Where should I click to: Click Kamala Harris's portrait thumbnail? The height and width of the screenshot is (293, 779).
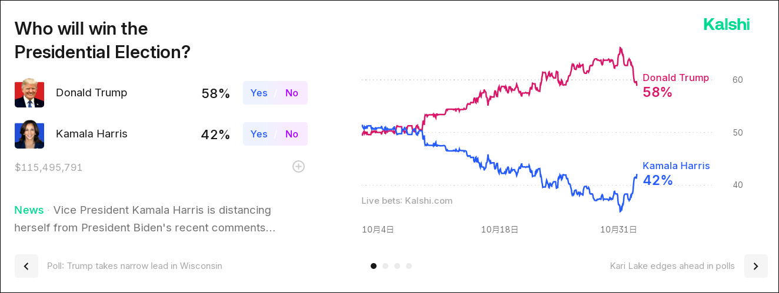click(29, 134)
